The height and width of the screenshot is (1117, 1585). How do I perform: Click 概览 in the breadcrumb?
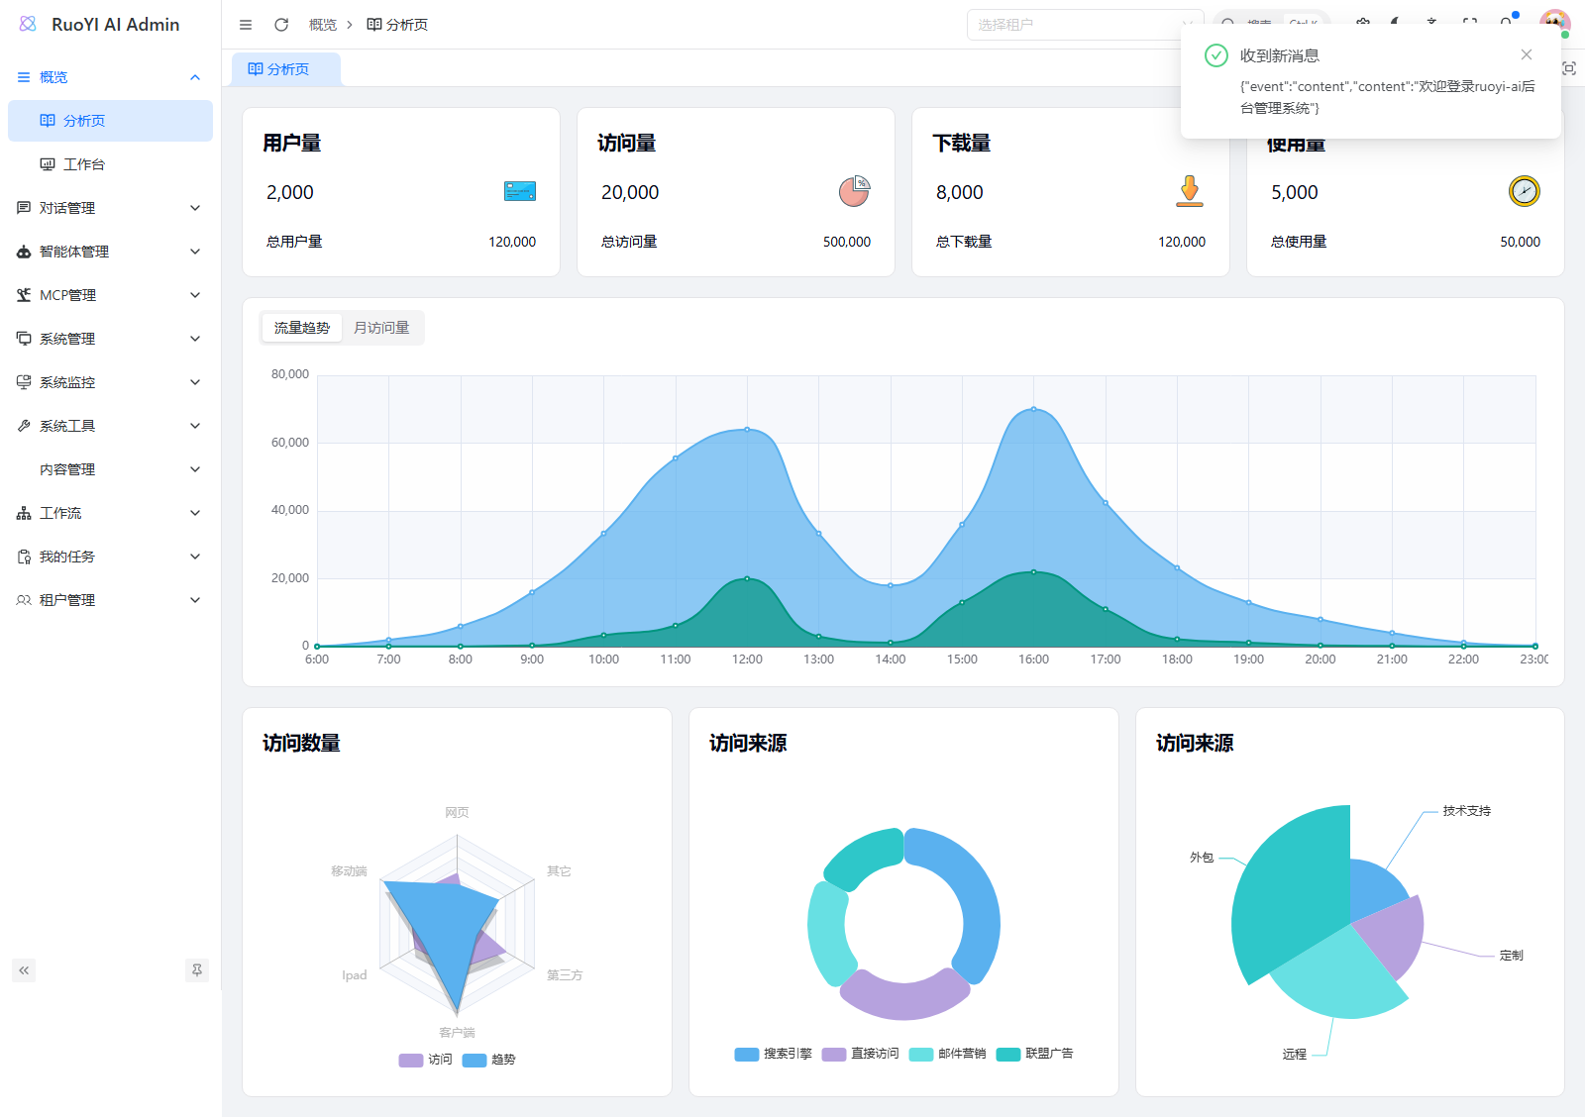[x=323, y=25]
